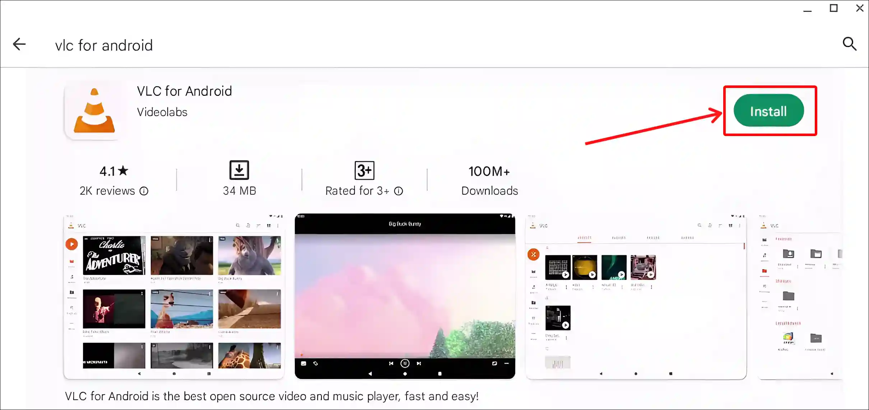Viewport: 869px width, 410px height.
Task: Go back using the left arrow
Action: pos(19,44)
